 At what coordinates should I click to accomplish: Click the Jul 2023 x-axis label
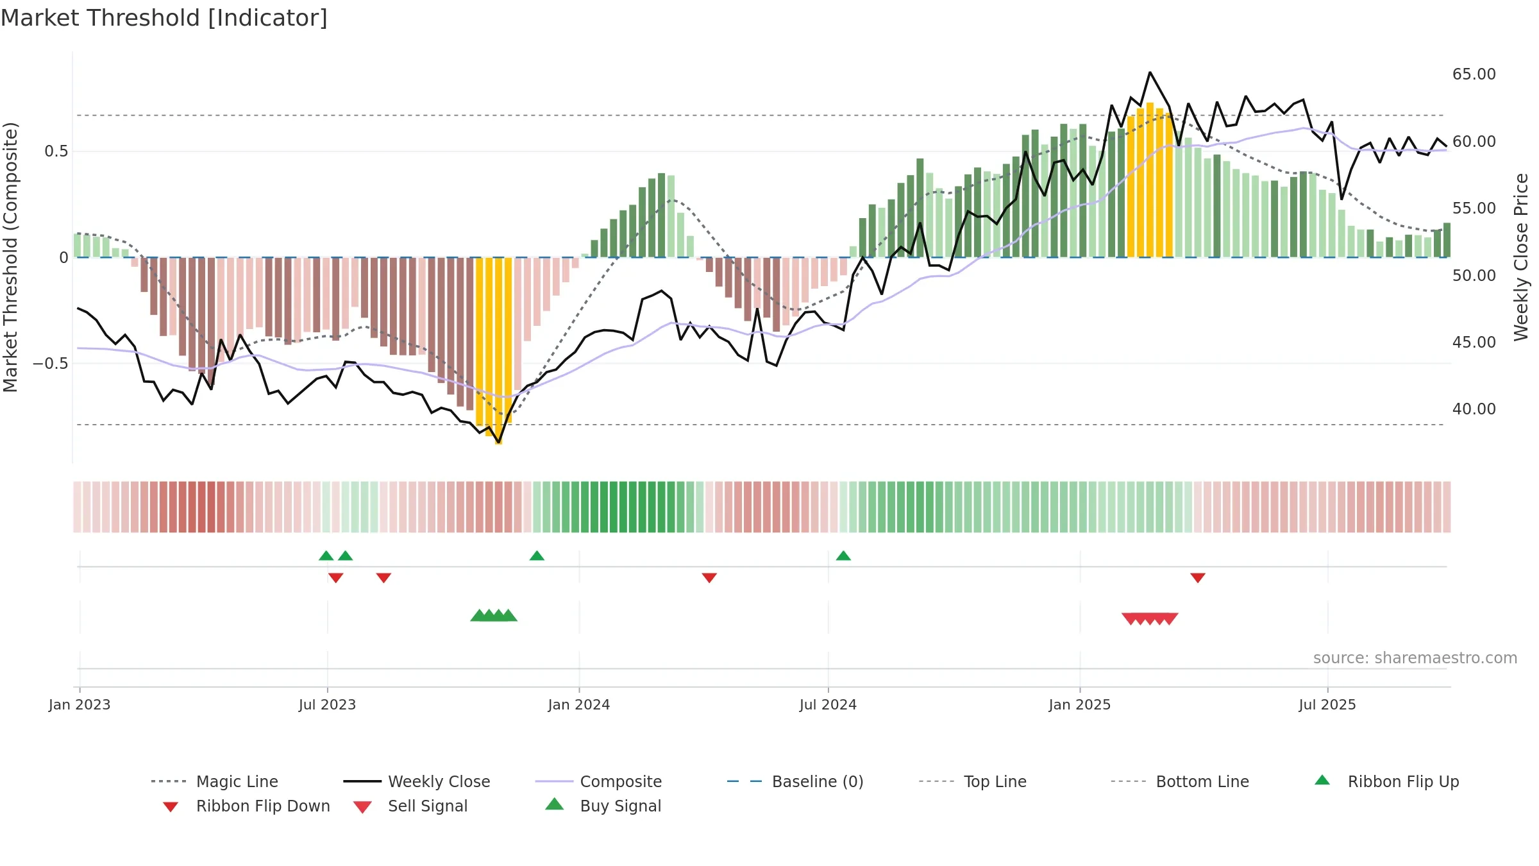coord(327,705)
